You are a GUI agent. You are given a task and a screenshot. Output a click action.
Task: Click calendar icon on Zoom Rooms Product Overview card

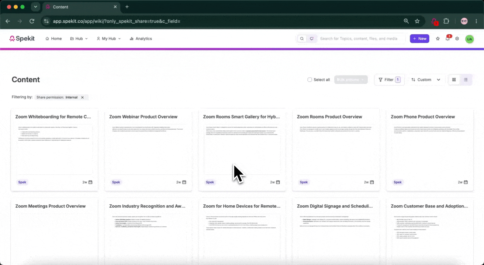[372, 182]
